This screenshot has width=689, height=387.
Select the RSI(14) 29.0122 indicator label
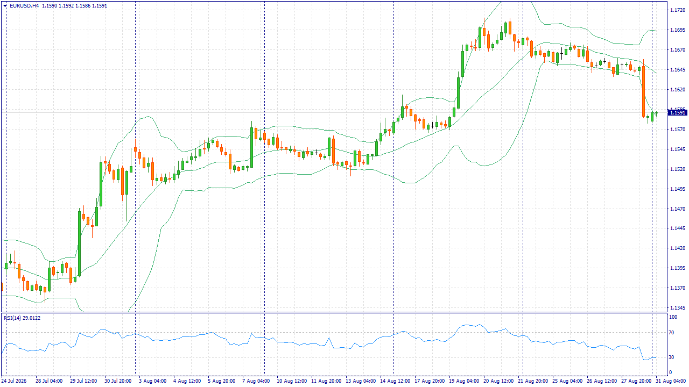point(22,318)
